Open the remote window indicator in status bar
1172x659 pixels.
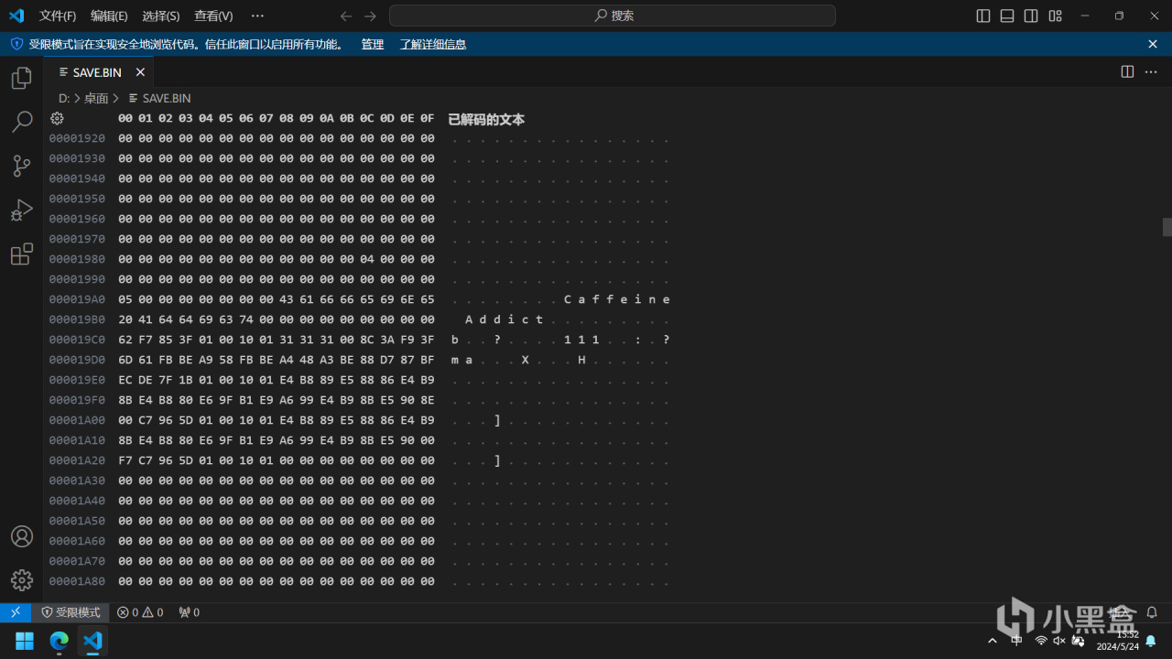16,612
